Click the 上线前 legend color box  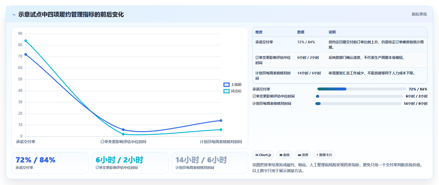click(x=226, y=85)
